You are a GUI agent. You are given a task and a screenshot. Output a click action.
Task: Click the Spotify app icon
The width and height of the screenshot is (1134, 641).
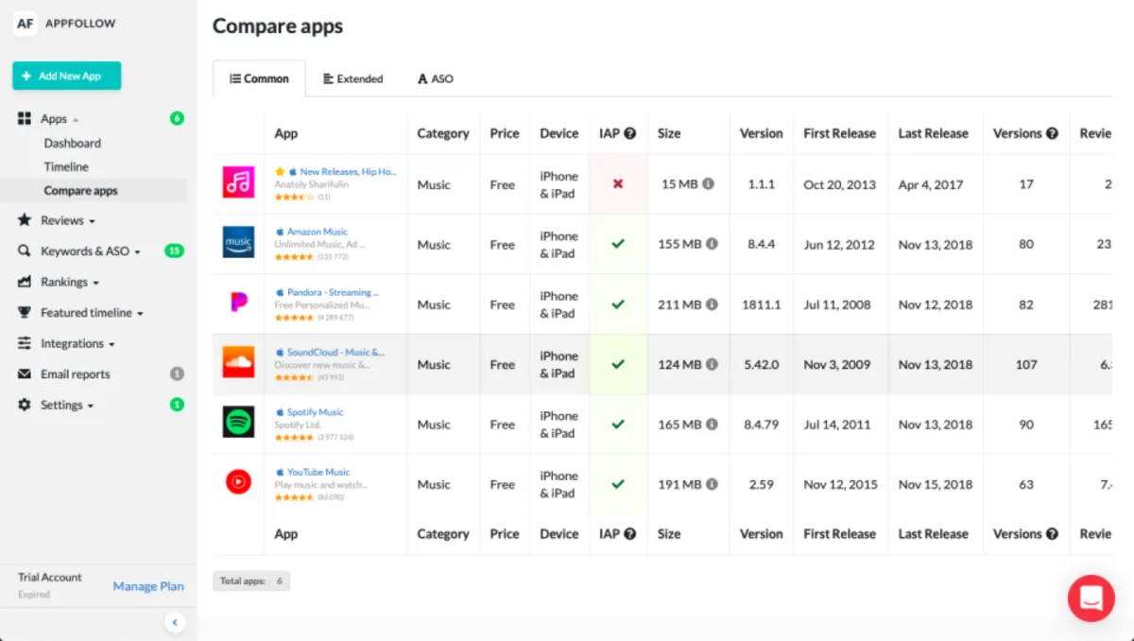coord(238,422)
